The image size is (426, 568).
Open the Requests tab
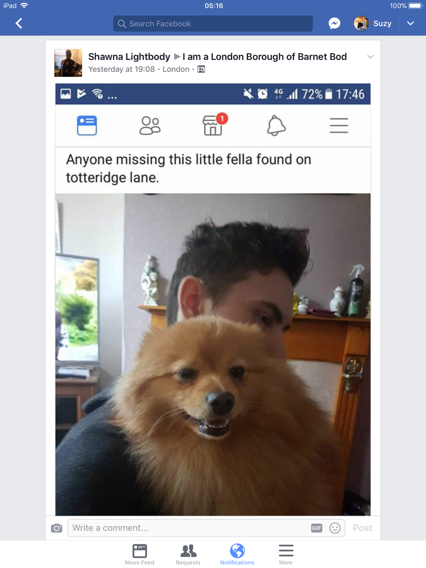[x=188, y=554]
